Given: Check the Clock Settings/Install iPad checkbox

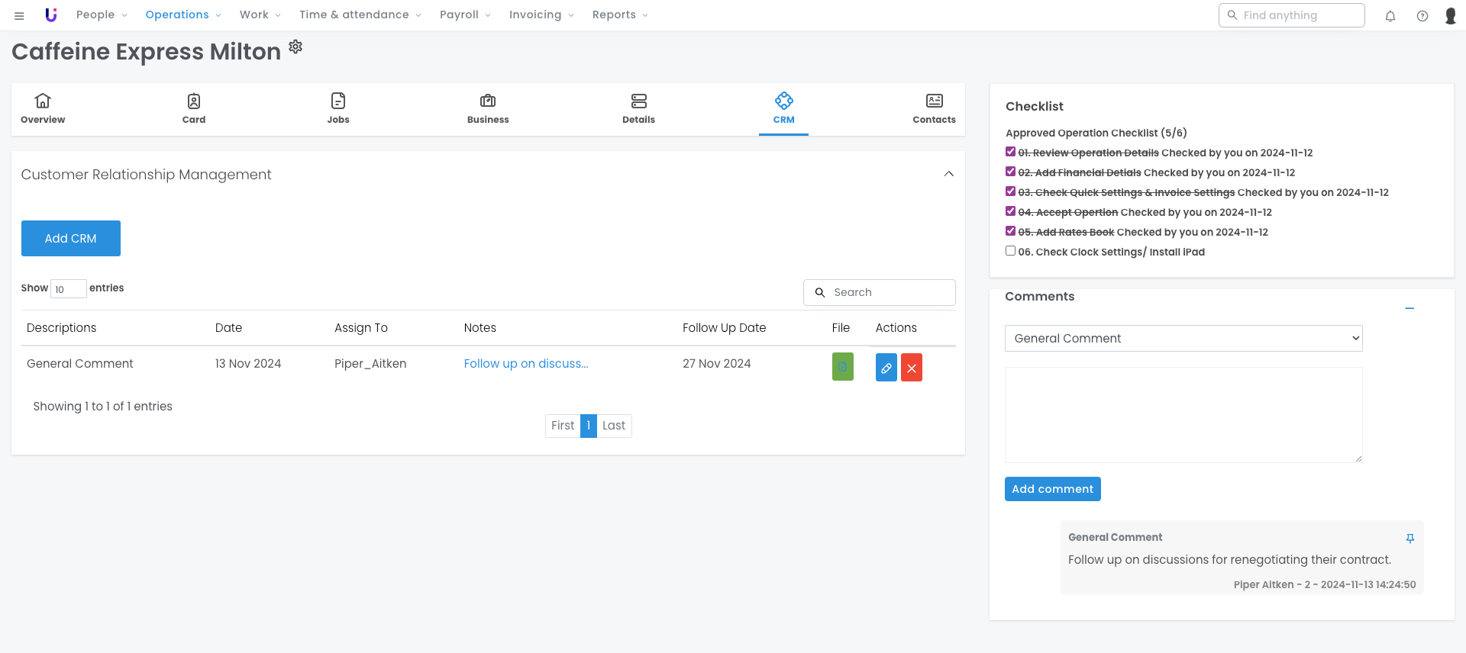Looking at the screenshot, I should [x=1010, y=251].
